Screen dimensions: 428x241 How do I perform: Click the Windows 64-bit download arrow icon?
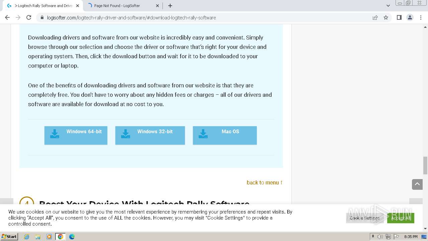coord(55,134)
